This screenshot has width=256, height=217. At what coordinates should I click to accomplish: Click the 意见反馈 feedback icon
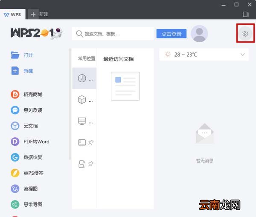point(15,110)
